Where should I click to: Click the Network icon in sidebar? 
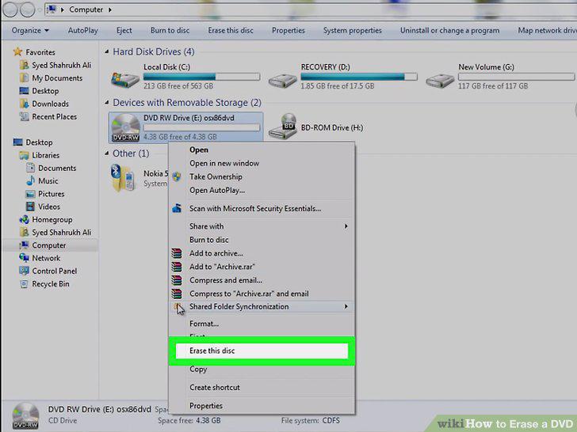point(24,258)
